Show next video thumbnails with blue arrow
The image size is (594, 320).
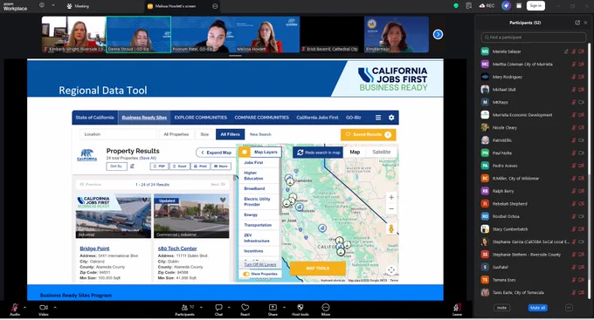pyautogui.click(x=438, y=34)
